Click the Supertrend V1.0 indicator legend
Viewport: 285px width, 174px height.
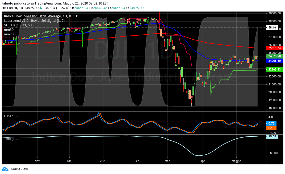click(x=34, y=20)
